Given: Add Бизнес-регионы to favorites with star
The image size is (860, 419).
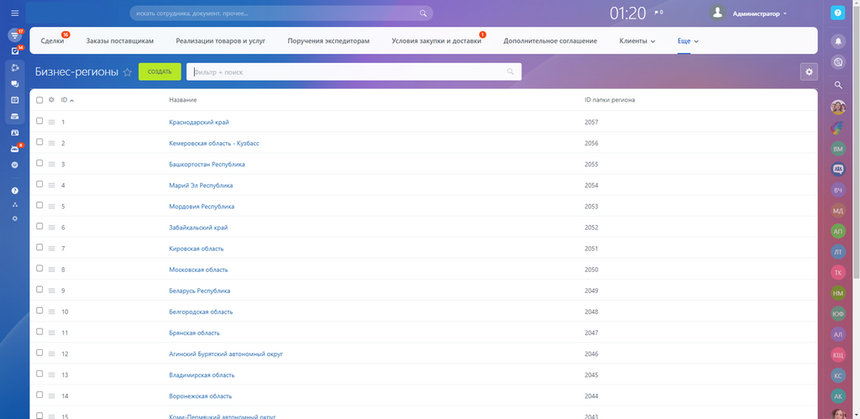Looking at the screenshot, I should [x=128, y=72].
